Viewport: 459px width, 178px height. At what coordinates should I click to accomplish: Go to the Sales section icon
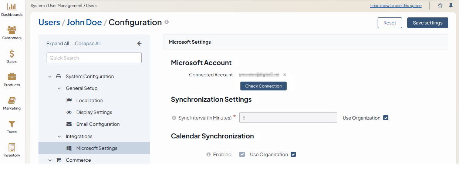click(12, 54)
